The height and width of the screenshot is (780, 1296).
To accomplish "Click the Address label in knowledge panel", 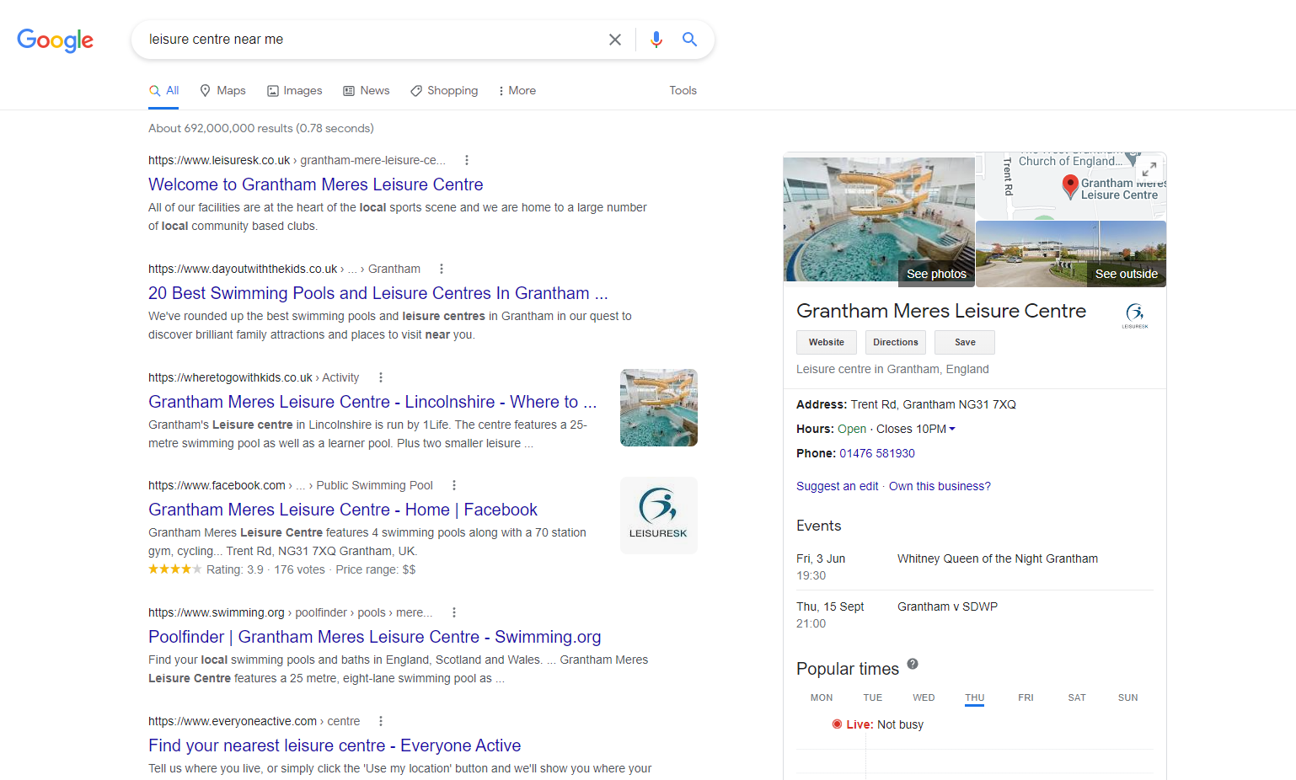I will pyautogui.click(x=822, y=404).
